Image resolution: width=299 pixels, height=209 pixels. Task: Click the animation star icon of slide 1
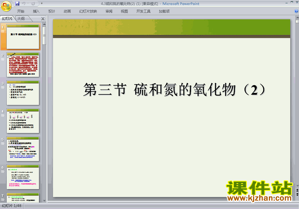click(3, 31)
